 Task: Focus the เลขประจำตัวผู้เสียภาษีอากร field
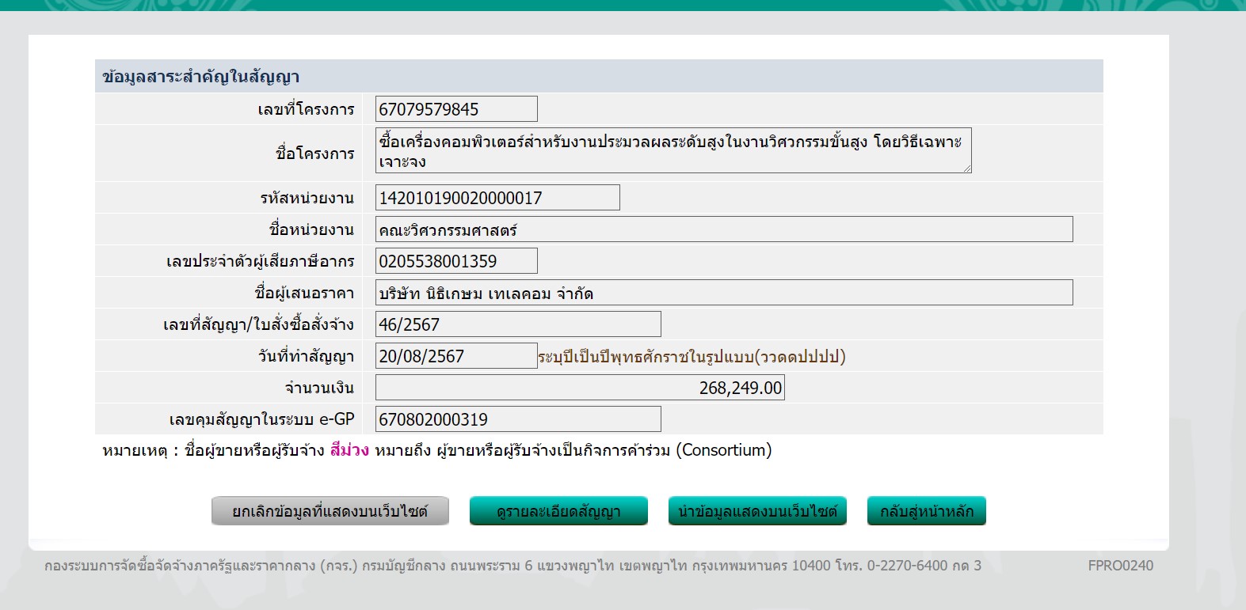coord(455,261)
